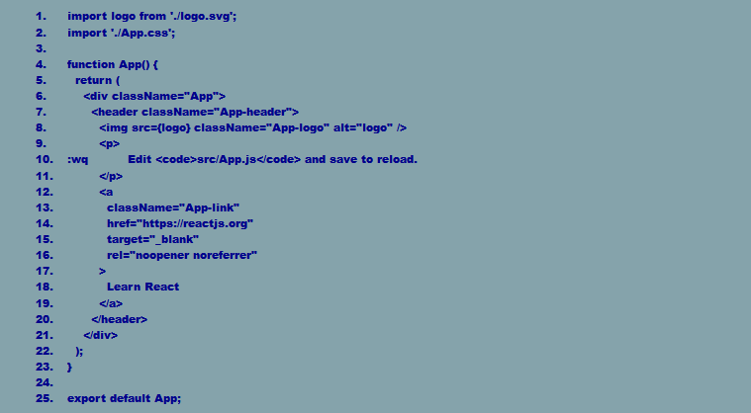
Task: Click the export default App line
Action: [x=125, y=398]
